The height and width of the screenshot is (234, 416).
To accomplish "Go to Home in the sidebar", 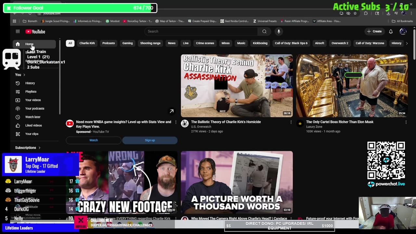I will coord(34,44).
